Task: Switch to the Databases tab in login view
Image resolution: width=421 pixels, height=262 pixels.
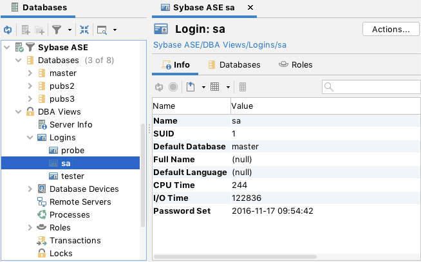Action: [233, 64]
